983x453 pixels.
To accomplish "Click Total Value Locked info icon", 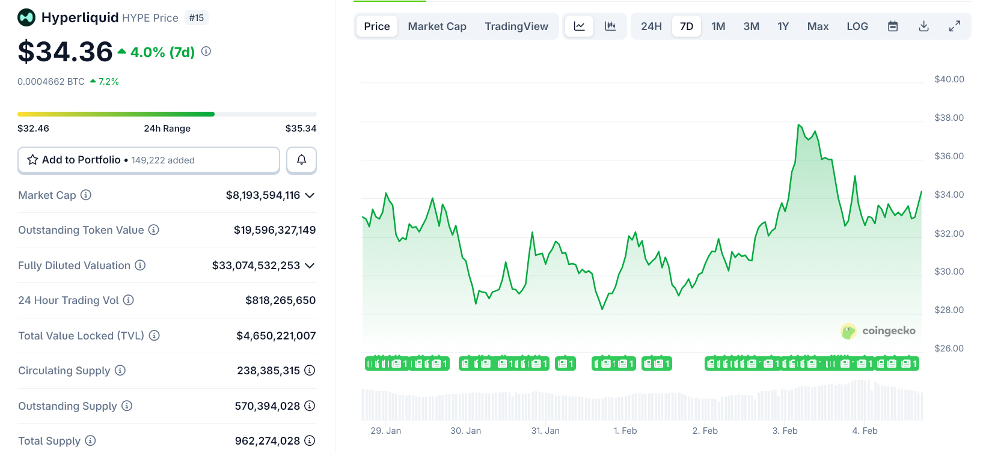I will pos(155,335).
